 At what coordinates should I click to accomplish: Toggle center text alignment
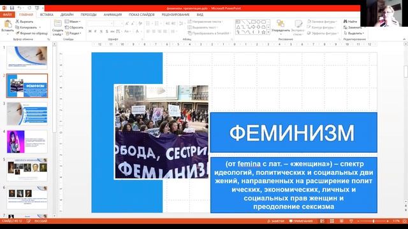coord(154,31)
